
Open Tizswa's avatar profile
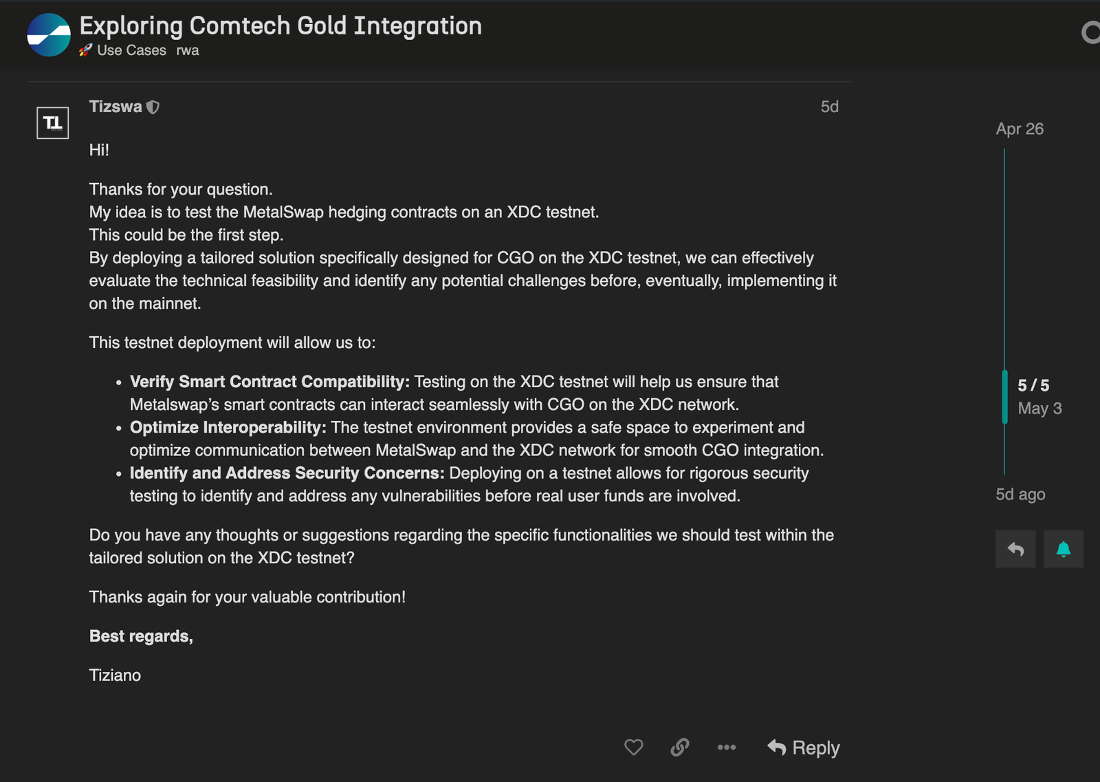[x=53, y=123]
